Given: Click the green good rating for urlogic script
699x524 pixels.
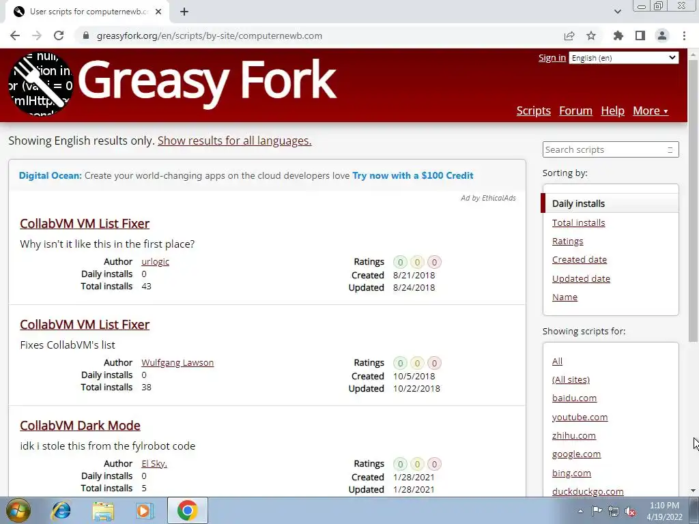Looking at the screenshot, I should tap(400, 262).
